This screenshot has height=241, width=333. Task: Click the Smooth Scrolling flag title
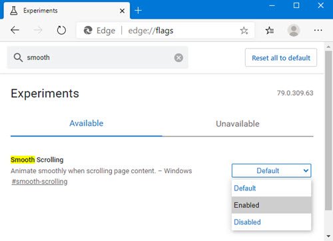37,160
